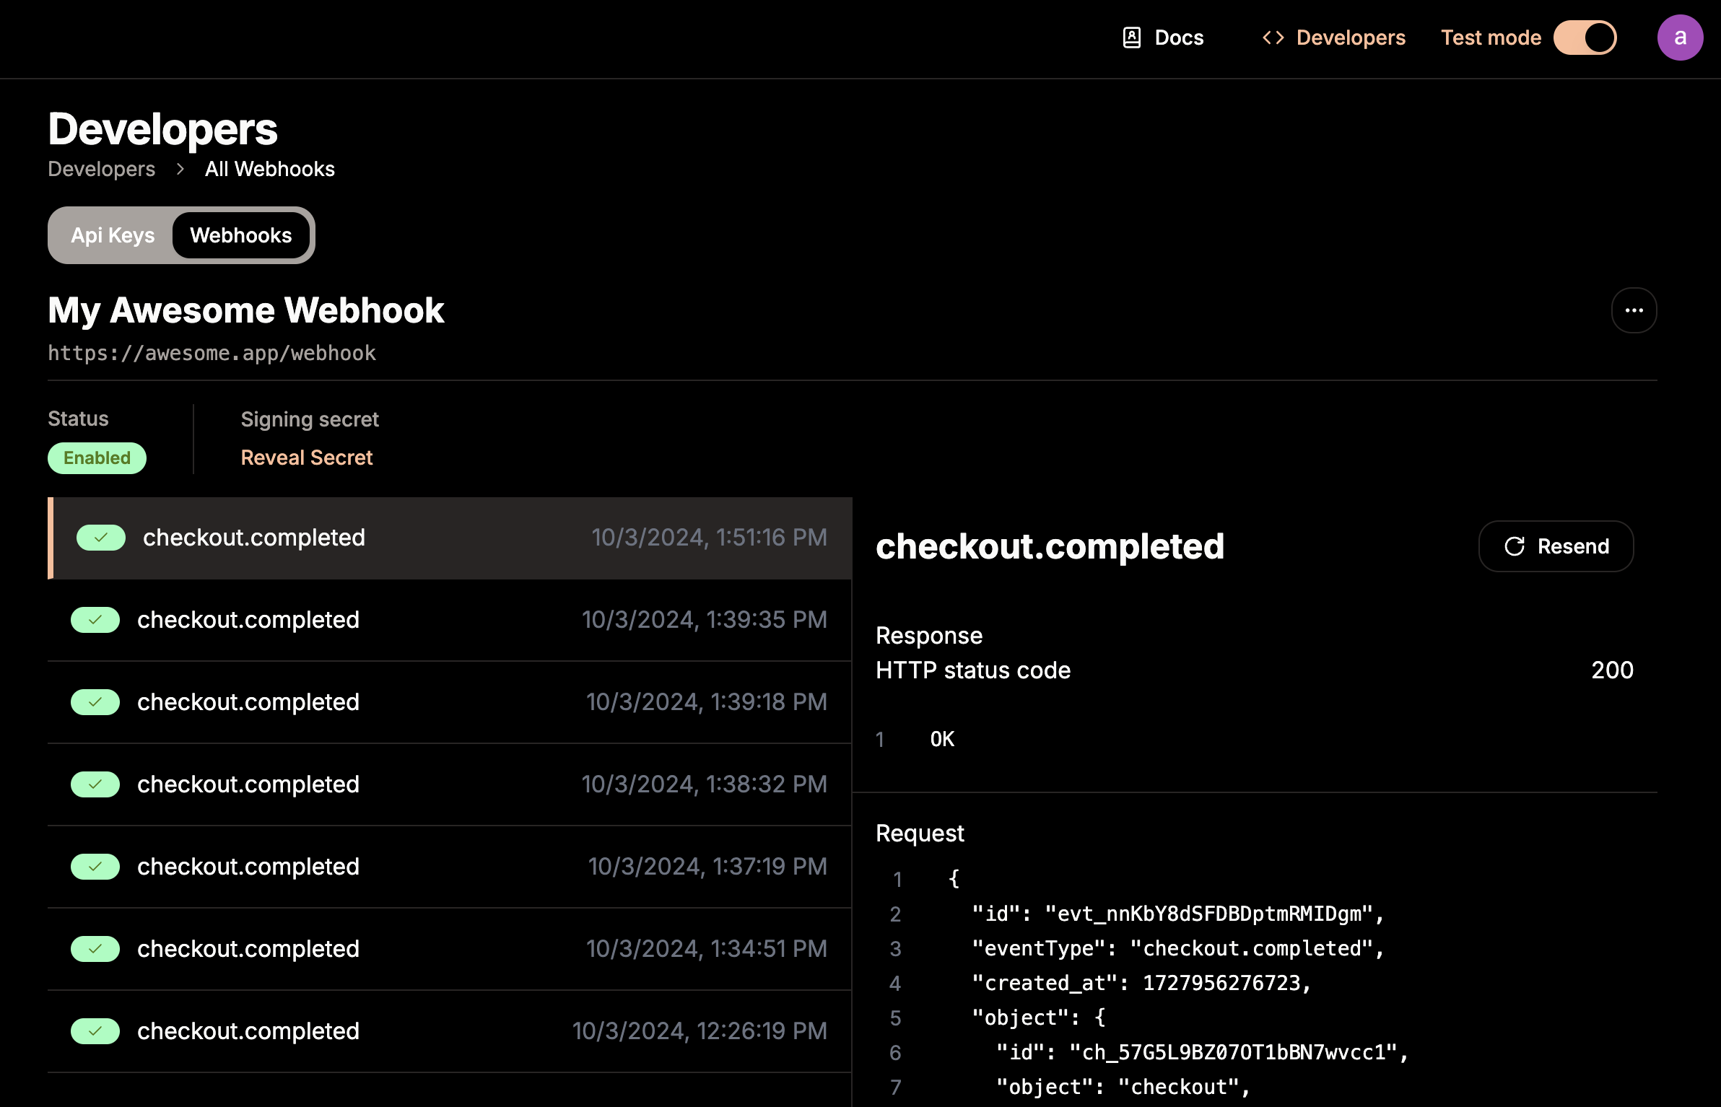Switch to the Api Keys tab
1721x1107 pixels.
tap(113, 235)
